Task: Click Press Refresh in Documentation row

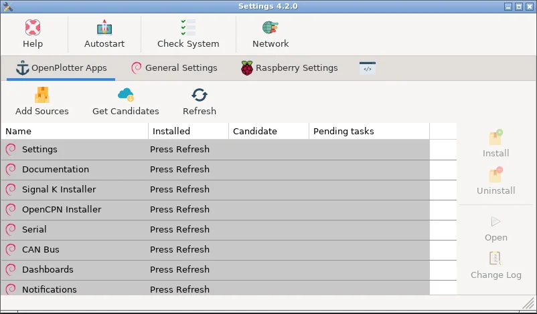Action: 179,169
